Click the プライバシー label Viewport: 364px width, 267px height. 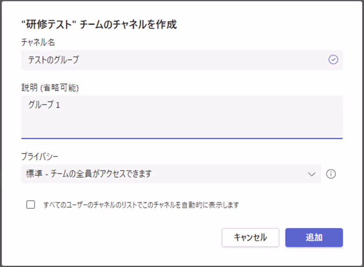(40, 157)
